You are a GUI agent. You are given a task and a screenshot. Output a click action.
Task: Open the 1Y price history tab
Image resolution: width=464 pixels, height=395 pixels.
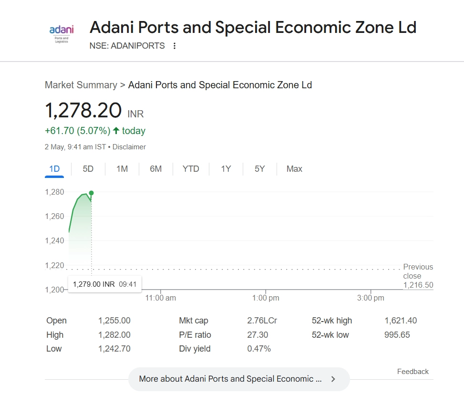(226, 169)
